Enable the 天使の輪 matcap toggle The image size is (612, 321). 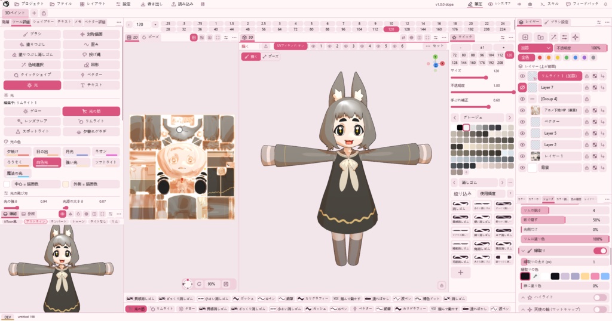[x=600, y=309]
